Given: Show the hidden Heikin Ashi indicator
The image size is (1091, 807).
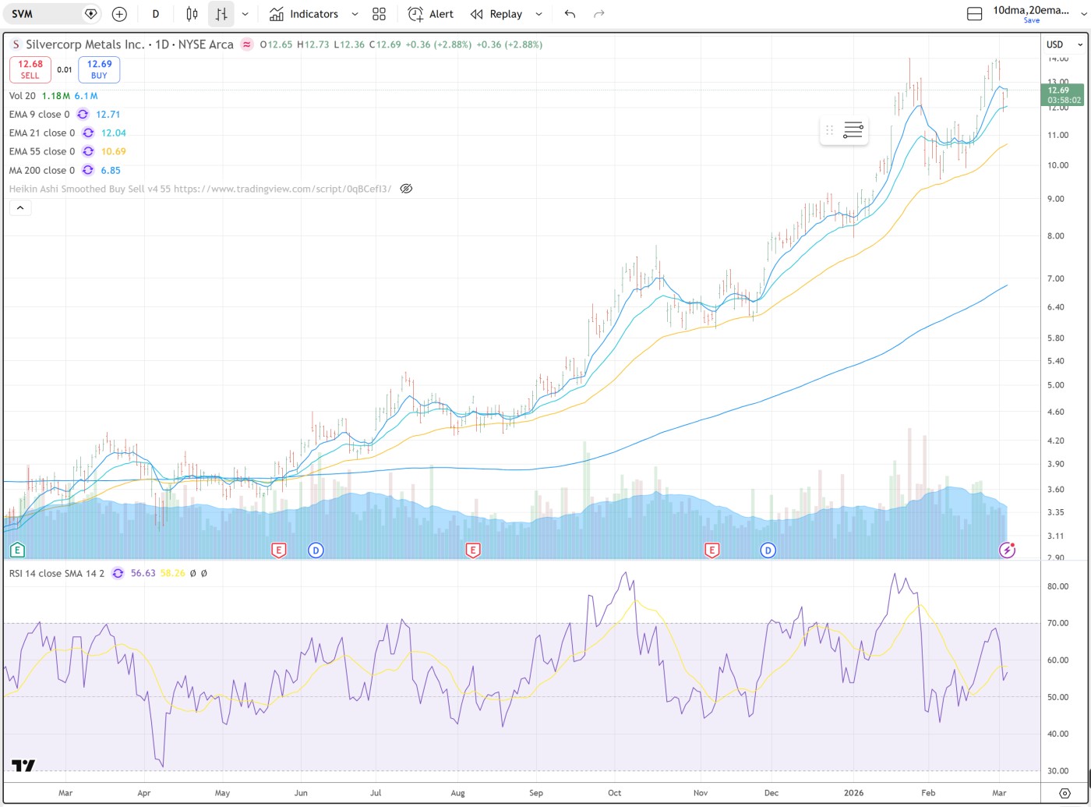Looking at the screenshot, I should tap(406, 189).
